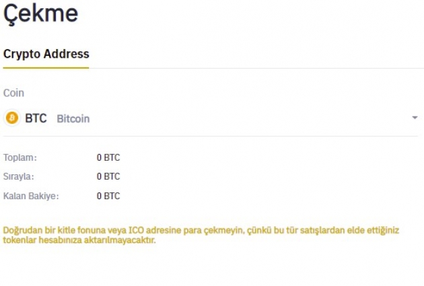
Task: Click the Sırayla label
Action: [x=19, y=176]
